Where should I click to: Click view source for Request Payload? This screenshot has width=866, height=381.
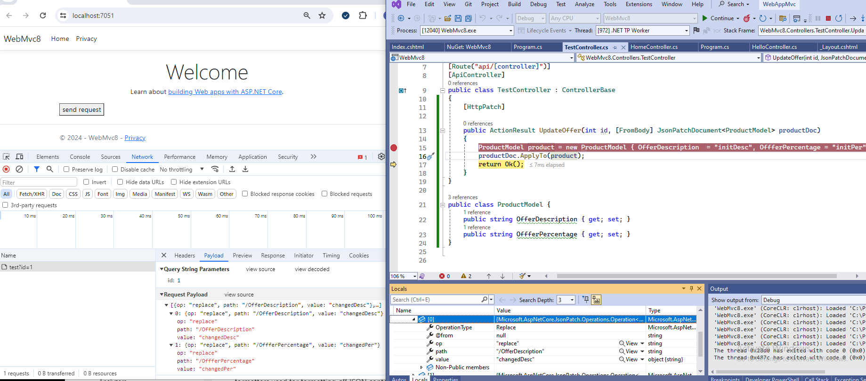click(239, 295)
